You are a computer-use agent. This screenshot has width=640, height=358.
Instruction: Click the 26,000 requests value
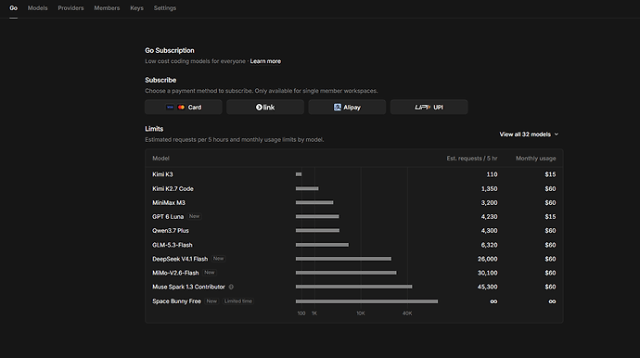pyautogui.click(x=487, y=259)
